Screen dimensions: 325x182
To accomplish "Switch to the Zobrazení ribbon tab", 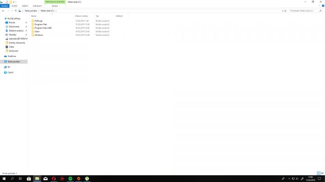I will click(37, 6).
